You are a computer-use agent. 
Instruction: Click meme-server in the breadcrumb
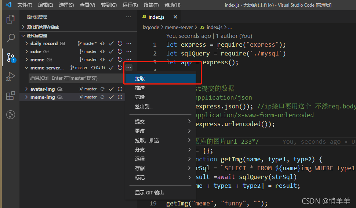(179, 28)
